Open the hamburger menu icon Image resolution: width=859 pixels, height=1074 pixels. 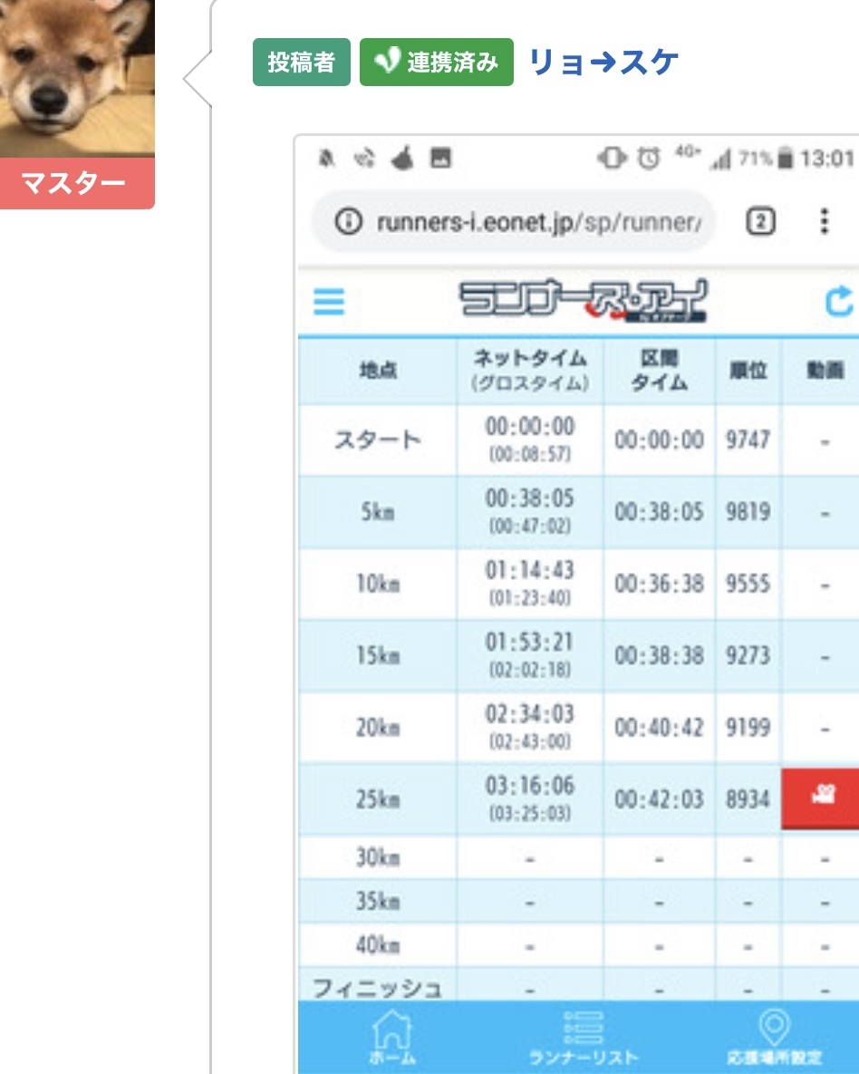point(329,302)
